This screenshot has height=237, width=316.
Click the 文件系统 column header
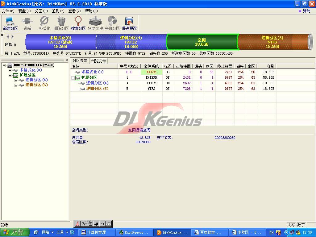click(151, 66)
